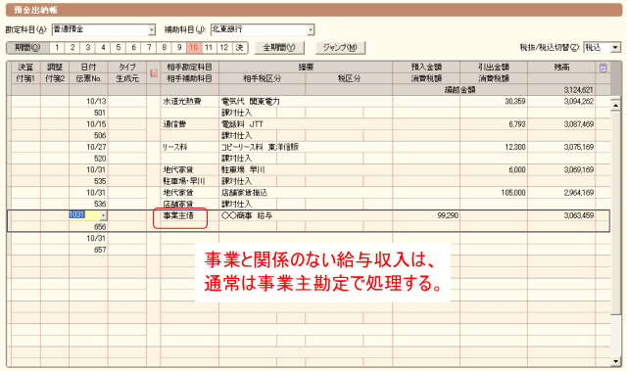Select the 決 settlement period tab
Viewport: 627px width, 371px height.
(x=239, y=48)
